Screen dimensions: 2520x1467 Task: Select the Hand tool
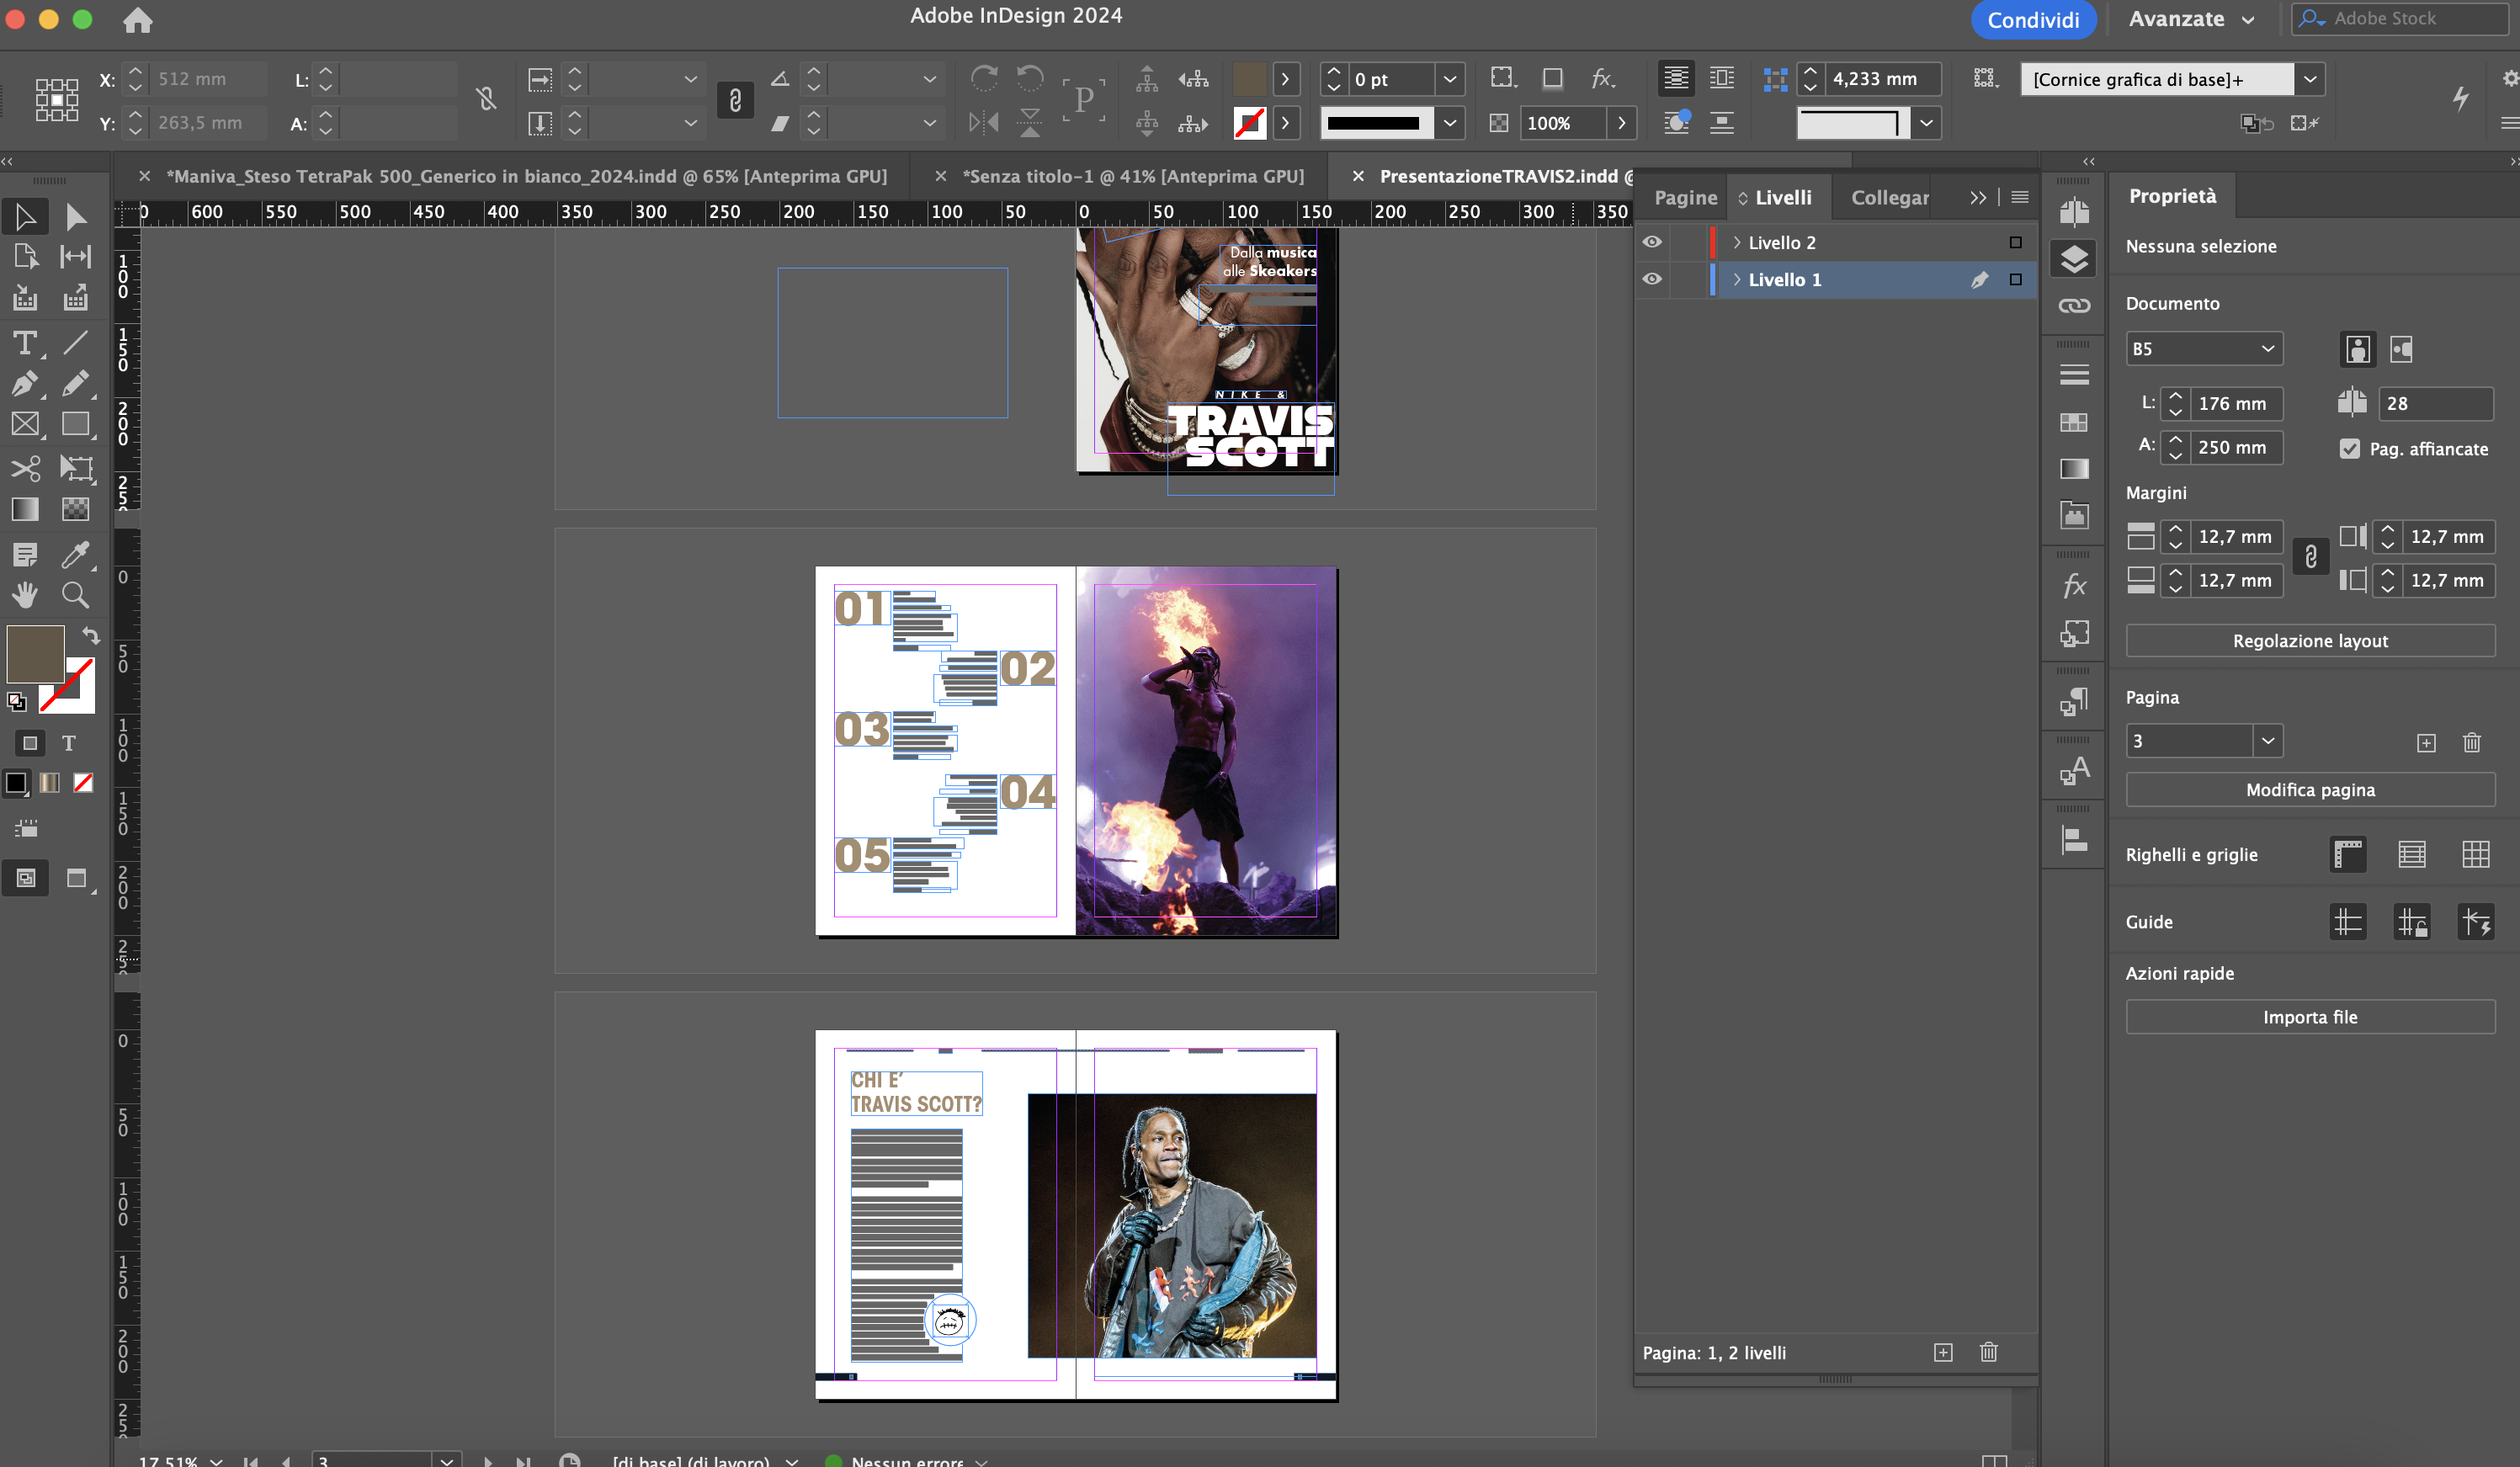(25, 595)
